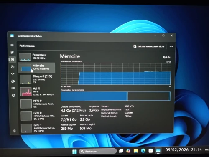Click the '503 Mo' non-paged pool value

click(x=86, y=128)
